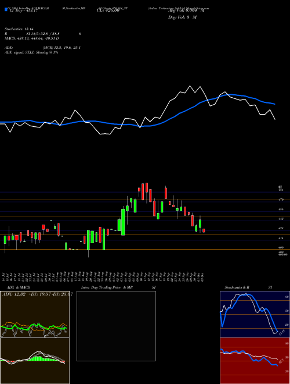Click the ADX signal: SELL text

tap(31, 52)
